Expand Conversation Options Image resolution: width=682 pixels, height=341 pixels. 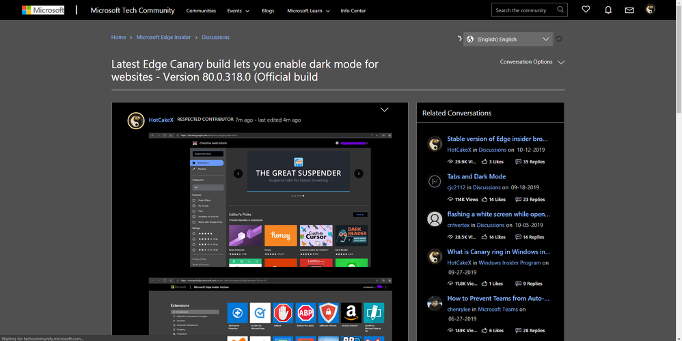pyautogui.click(x=532, y=62)
